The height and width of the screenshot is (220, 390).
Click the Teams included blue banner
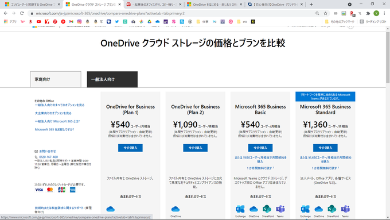[x=325, y=97]
